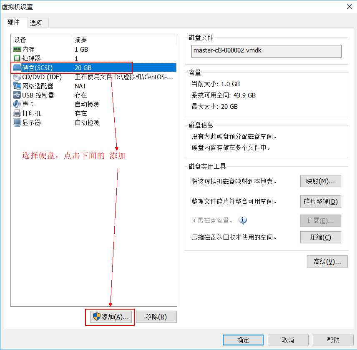Select the USB 控制器 row label

[x=38, y=95]
